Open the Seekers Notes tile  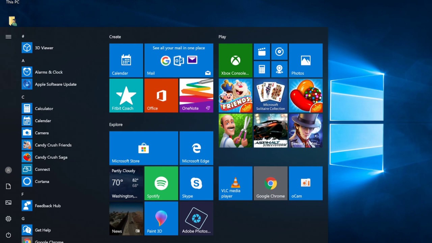click(x=306, y=131)
